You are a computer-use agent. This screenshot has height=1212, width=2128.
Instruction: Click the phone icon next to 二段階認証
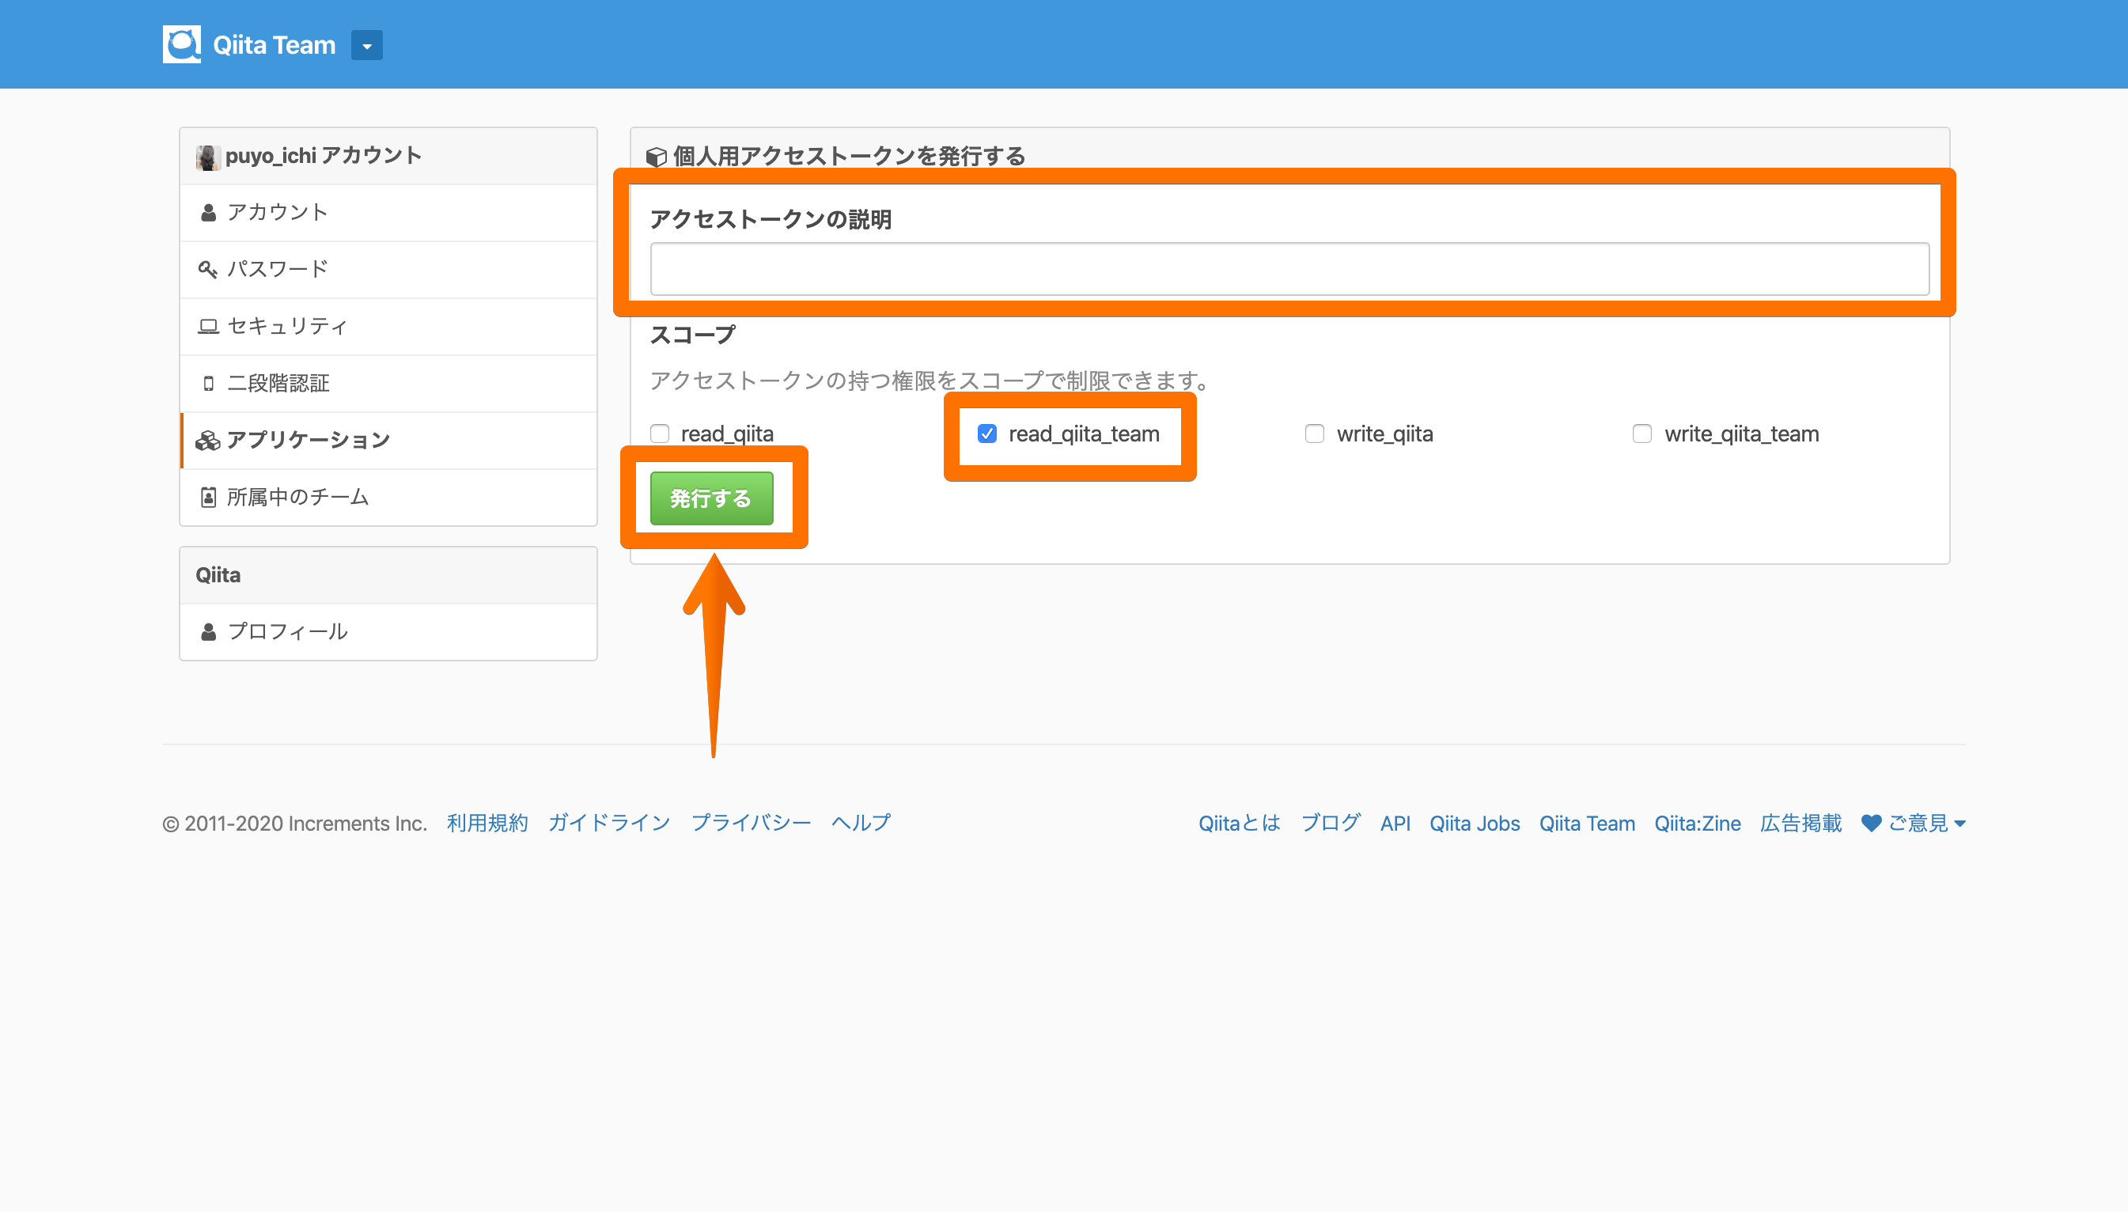[x=208, y=384]
